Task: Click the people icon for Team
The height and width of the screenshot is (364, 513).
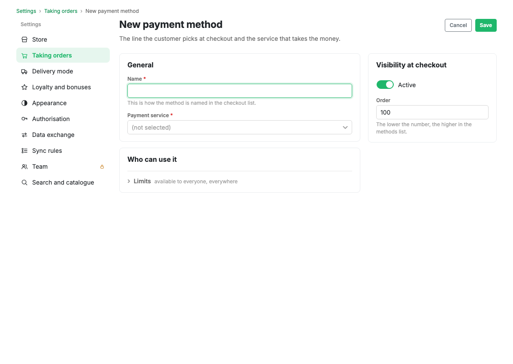Action: click(24, 167)
